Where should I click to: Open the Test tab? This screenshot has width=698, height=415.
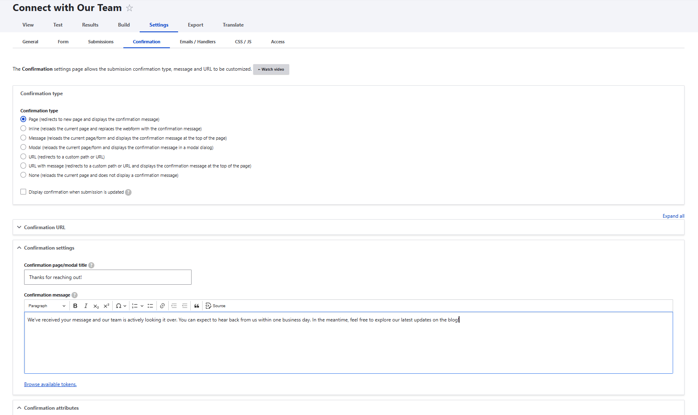[x=58, y=25]
